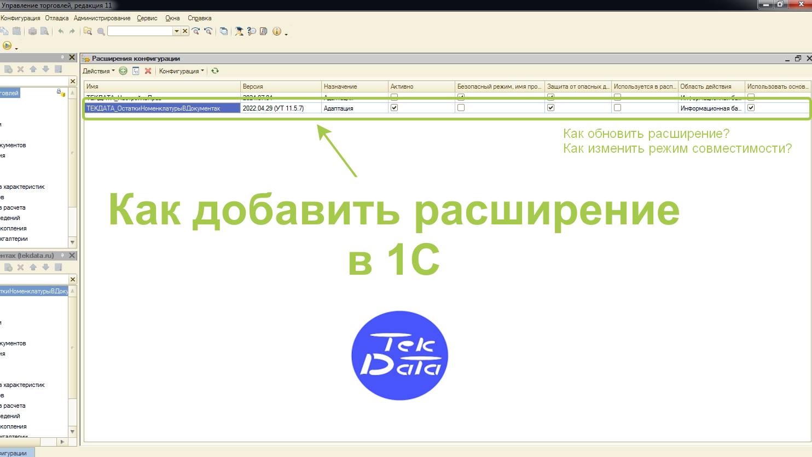Open the Окна menu
Image resolution: width=812 pixels, height=457 pixels.
[x=172, y=18]
